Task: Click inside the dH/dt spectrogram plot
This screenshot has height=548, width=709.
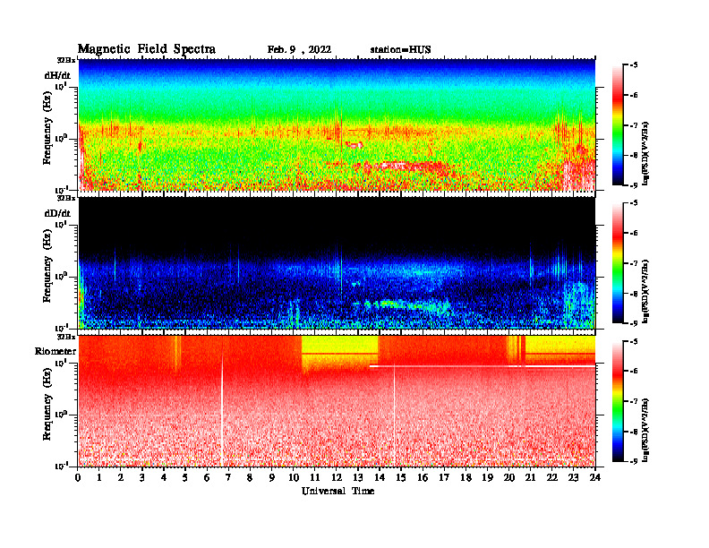Action: tap(337, 124)
